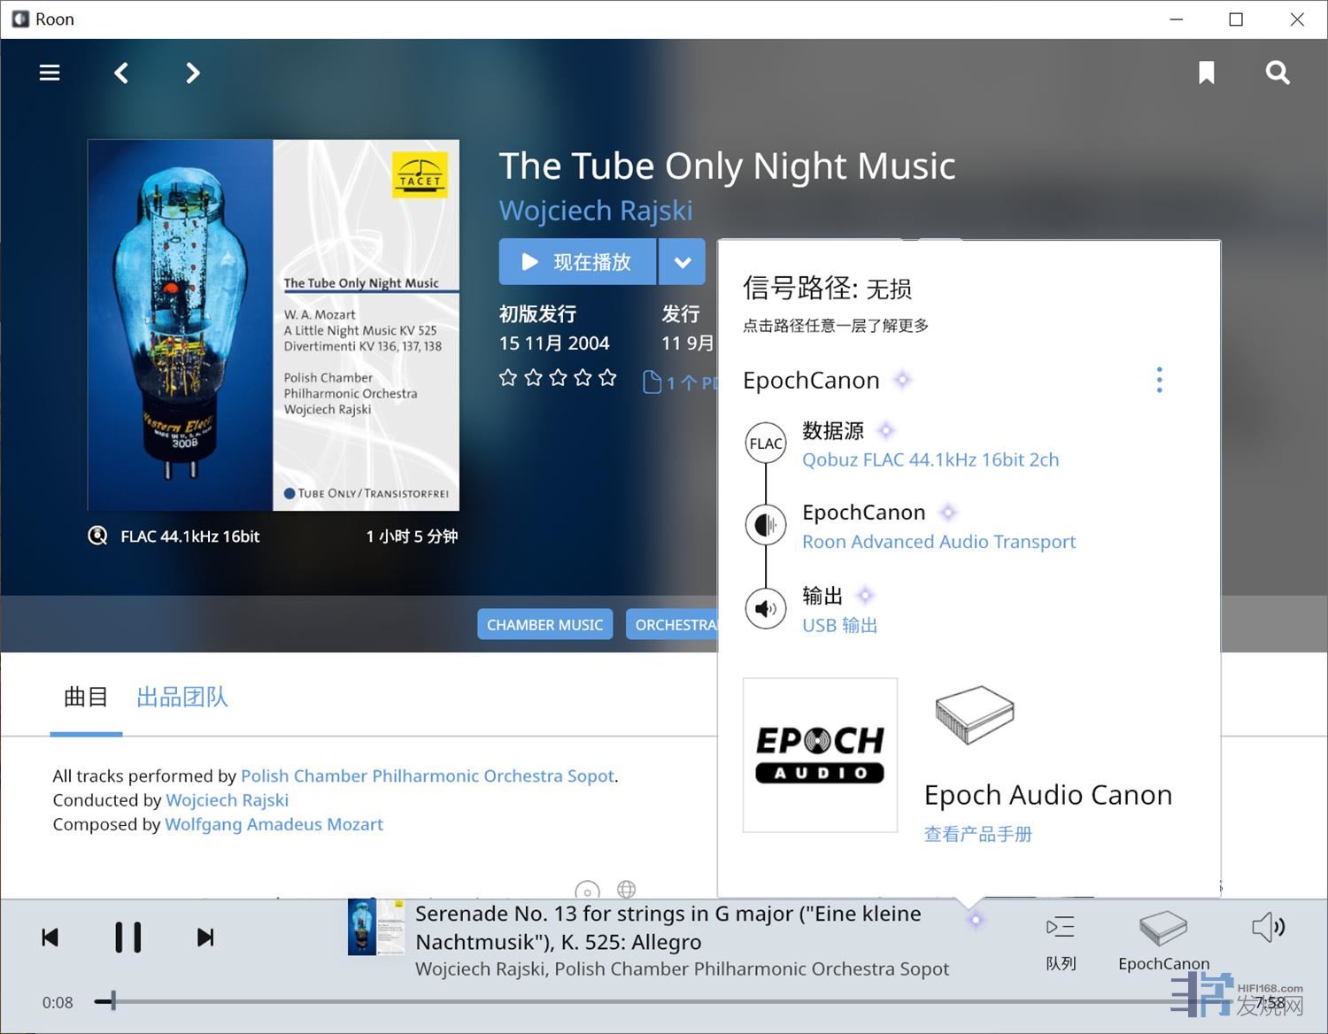Open bookmarks icon in top bar
The image size is (1328, 1034).
(x=1206, y=73)
